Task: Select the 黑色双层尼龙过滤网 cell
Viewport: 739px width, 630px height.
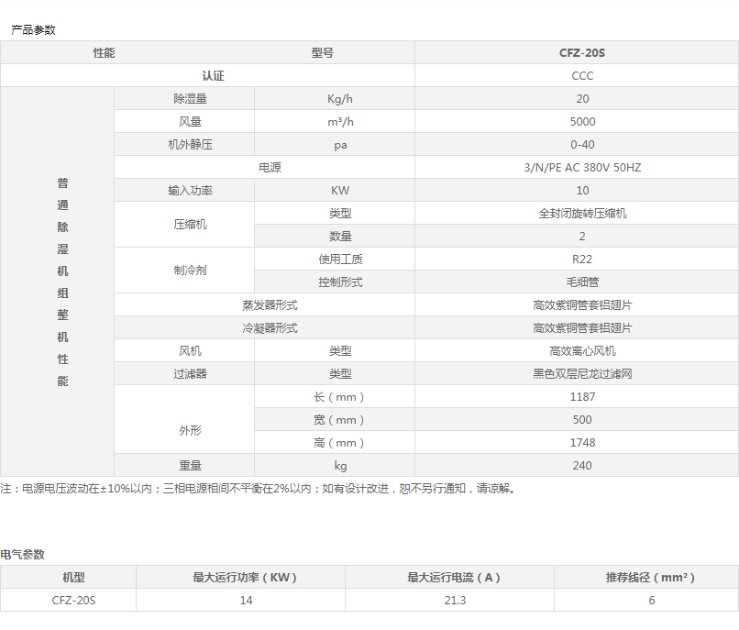Action: 582,374
